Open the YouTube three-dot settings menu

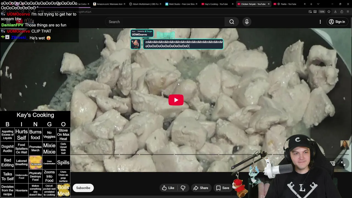320,22
